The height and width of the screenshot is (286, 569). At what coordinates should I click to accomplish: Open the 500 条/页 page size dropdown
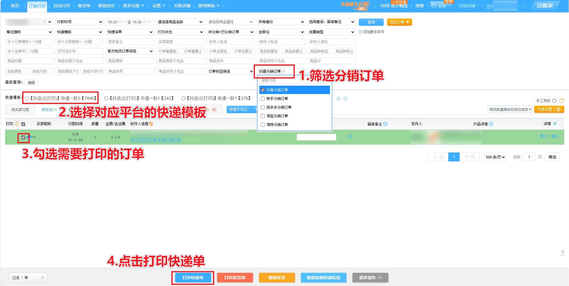(495, 157)
